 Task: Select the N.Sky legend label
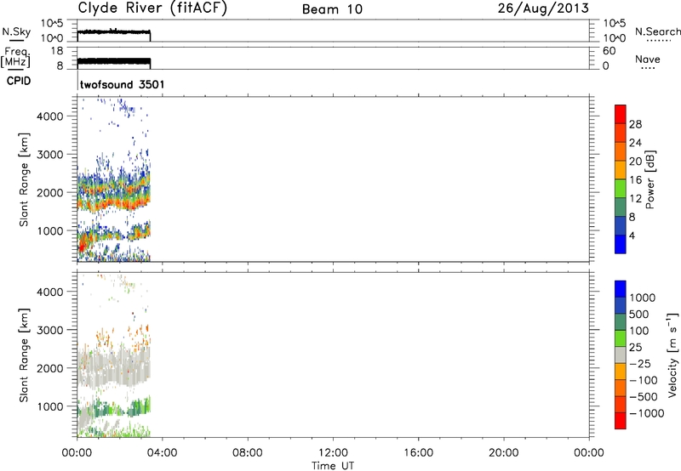coord(16,31)
